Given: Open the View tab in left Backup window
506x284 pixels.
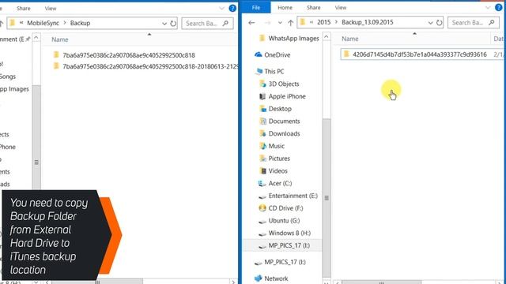Looking at the screenshot, I should coord(51,9).
